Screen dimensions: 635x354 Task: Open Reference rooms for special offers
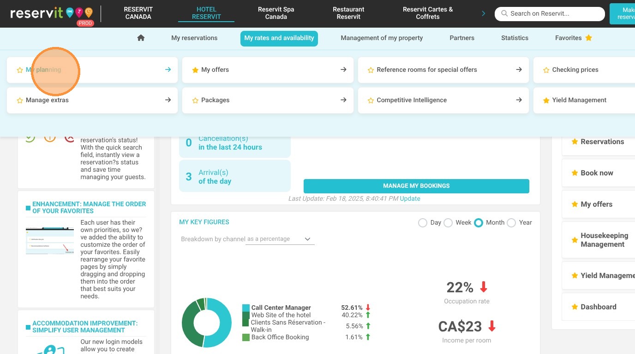[443, 70]
